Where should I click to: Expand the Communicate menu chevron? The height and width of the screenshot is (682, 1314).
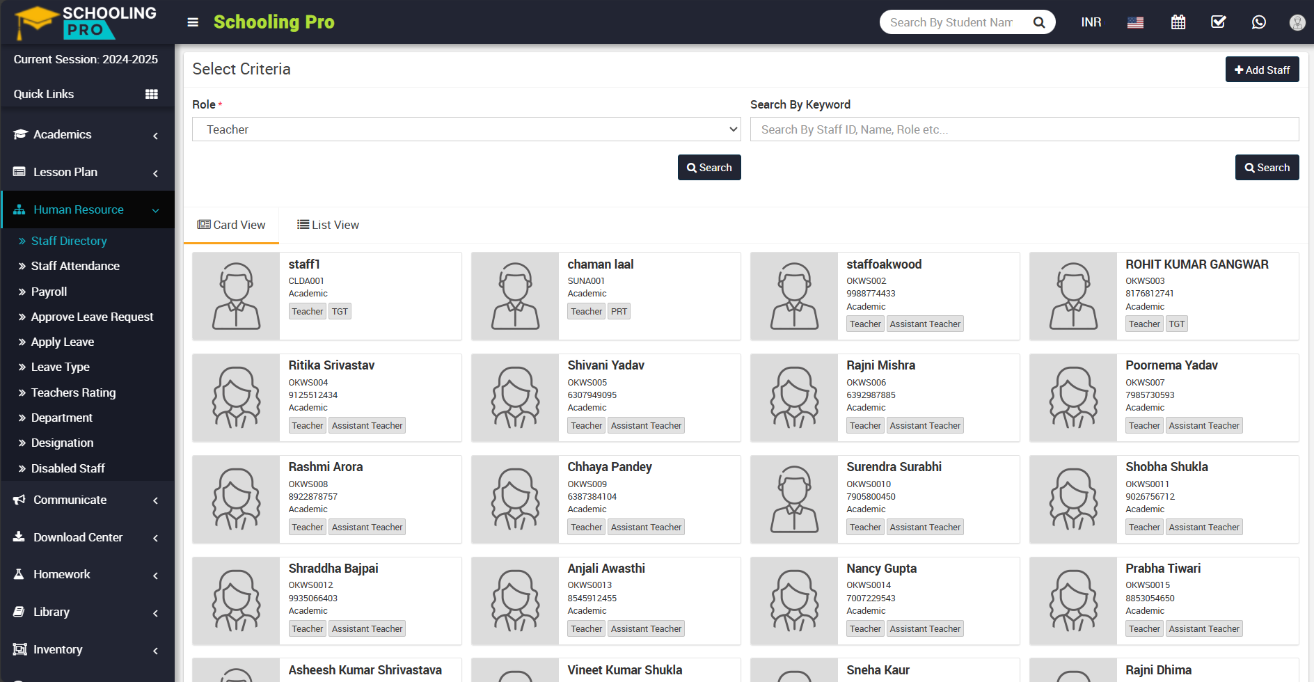pos(155,500)
